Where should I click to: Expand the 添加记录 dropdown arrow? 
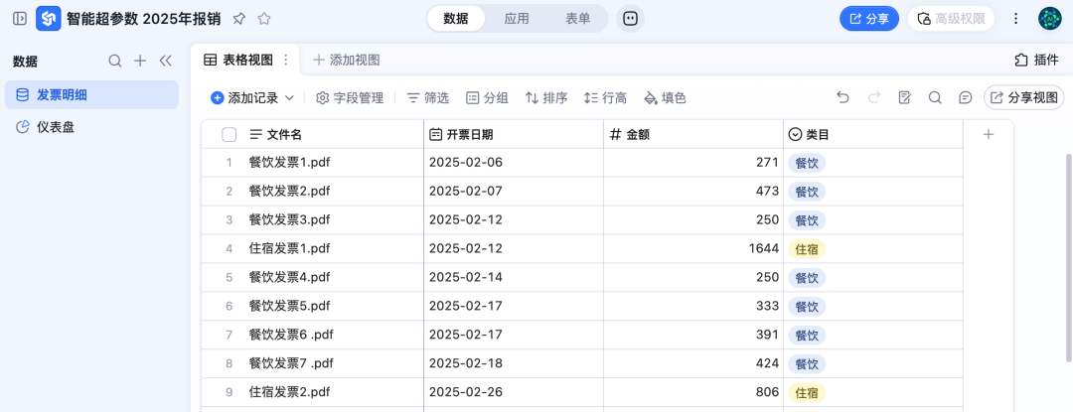290,98
